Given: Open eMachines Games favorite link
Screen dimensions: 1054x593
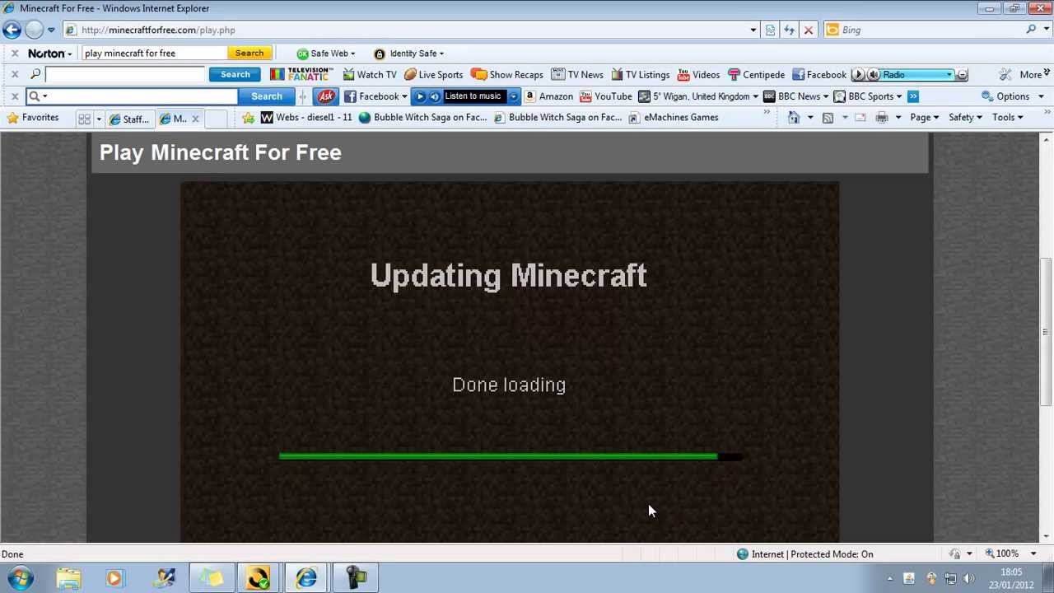Looking at the screenshot, I should [x=673, y=118].
